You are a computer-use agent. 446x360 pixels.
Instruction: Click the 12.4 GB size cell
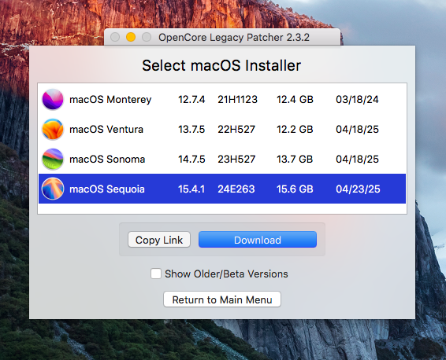click(295, 100)
